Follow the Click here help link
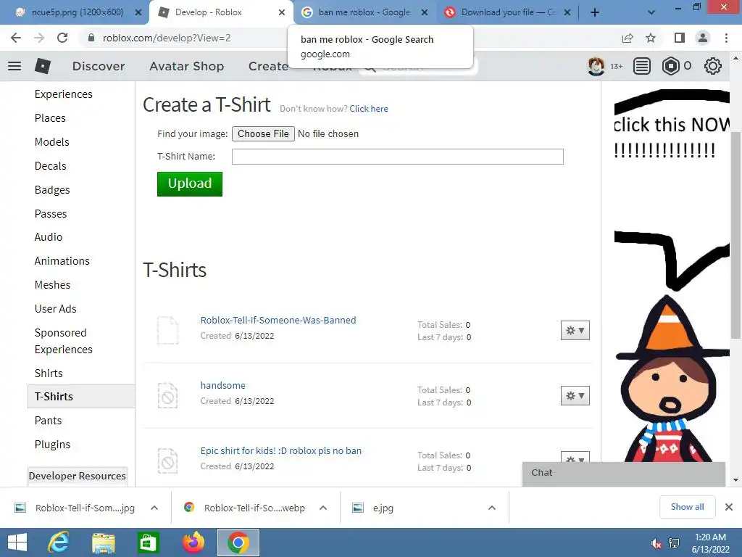The height and width of the screenshot is (557, 742). [x=369, y=109]
